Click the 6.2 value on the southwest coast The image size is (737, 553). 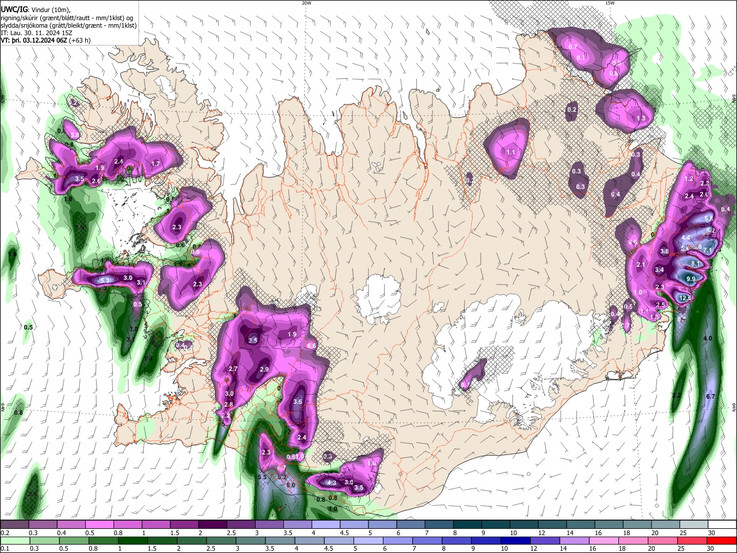282,477
